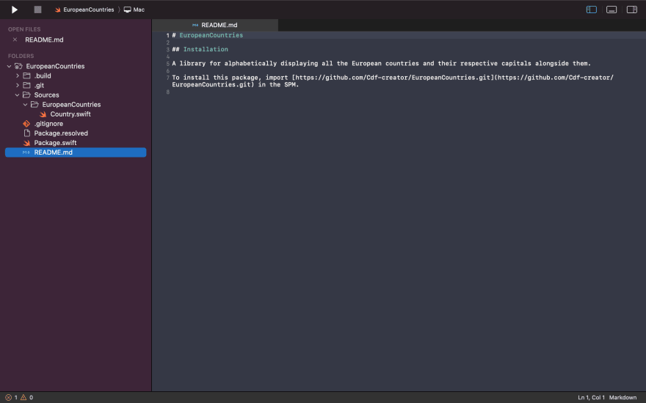Image resolution: width=646 pixels, height=403 pixels.
Task: Open Package.swift file
Action: click(x=55, y=143)
